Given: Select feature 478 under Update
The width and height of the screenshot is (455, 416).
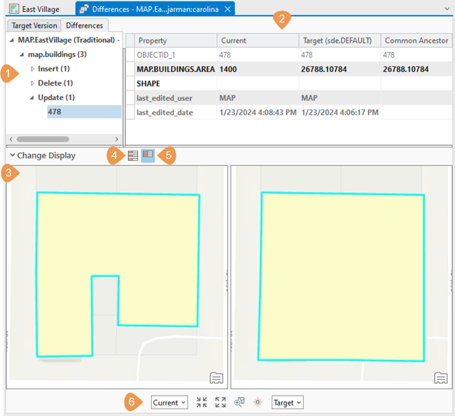Looking at the screenshot, I should point(55,111).
